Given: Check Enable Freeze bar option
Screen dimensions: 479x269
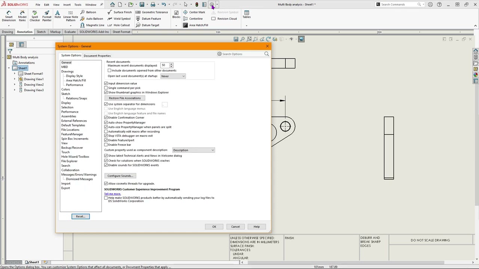Looking at the screenshot, I should coord(106,145).
